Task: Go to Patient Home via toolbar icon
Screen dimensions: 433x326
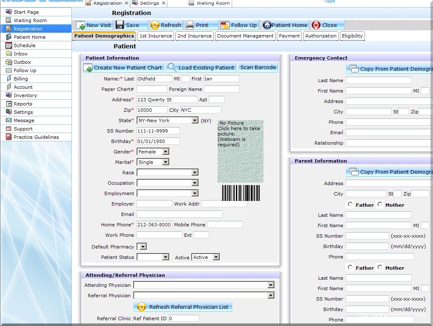Action: coord(267,25)
